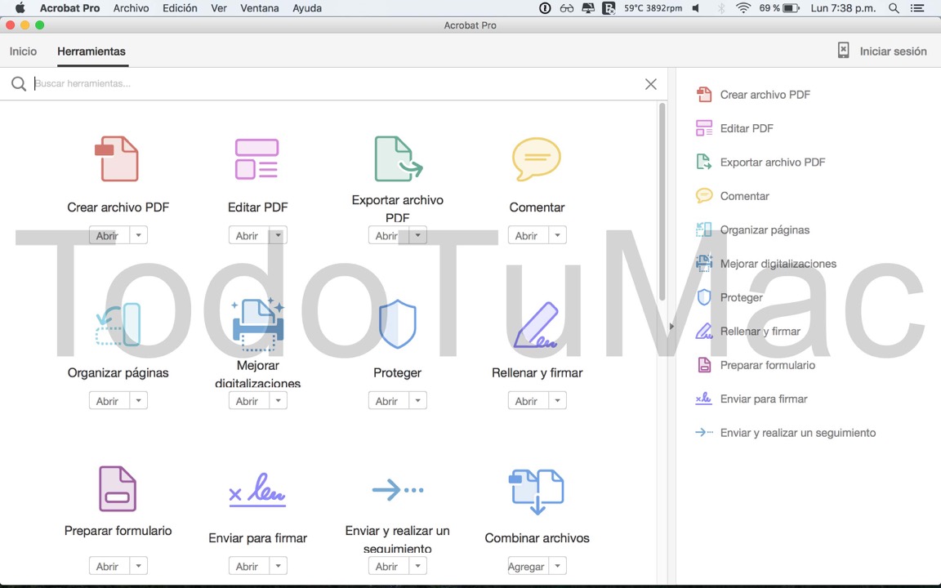Screen dimensions: 941x588
Task: Click the Enviar y realizar un seguimiento sidebar icon
Action: [x=703, y=432]
